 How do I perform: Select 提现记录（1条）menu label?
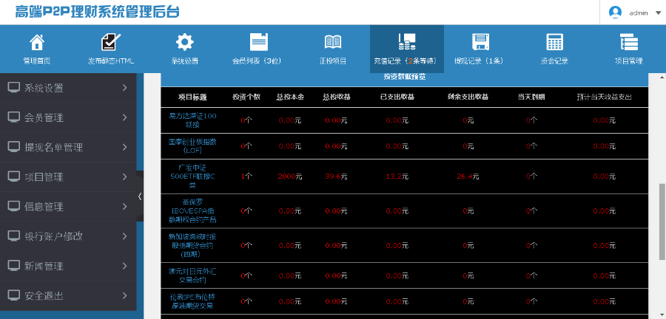[x=481, y=61]
